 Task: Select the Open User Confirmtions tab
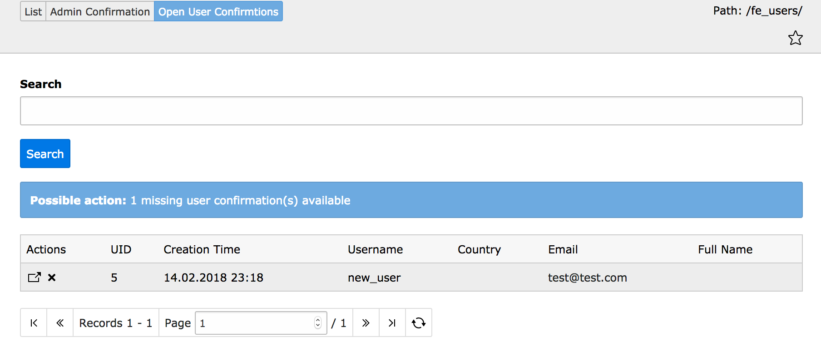click(218, 11)
